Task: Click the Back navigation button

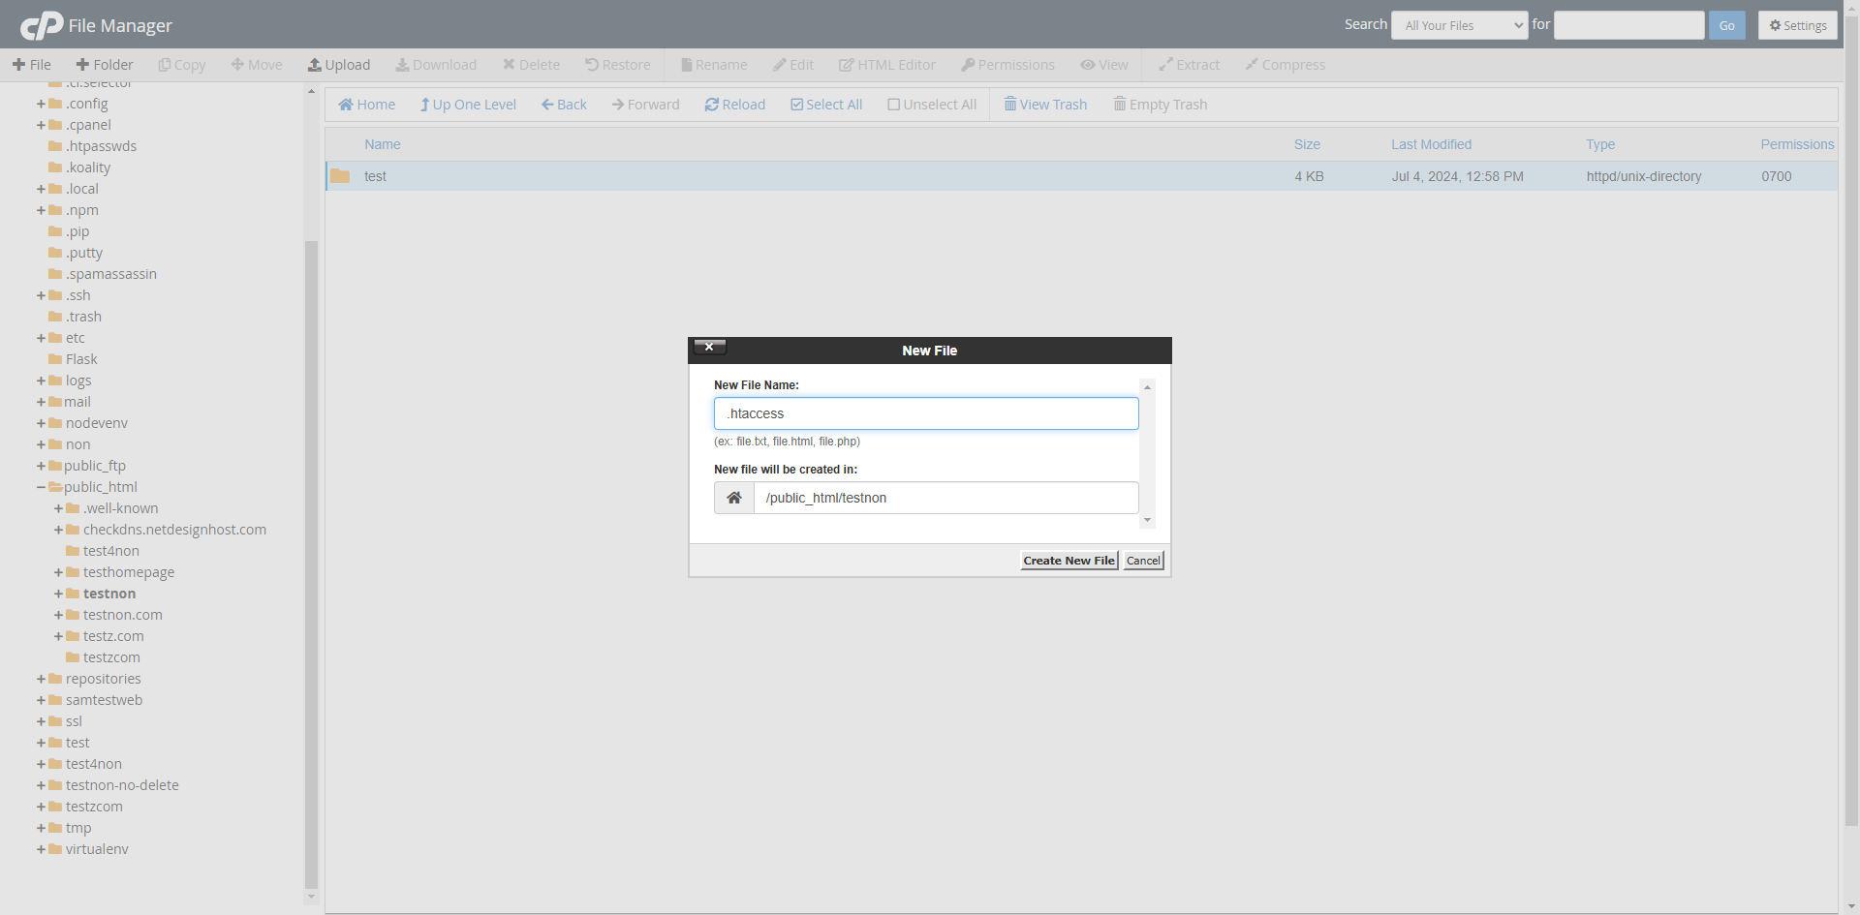Action: click(x=564, y=105)
